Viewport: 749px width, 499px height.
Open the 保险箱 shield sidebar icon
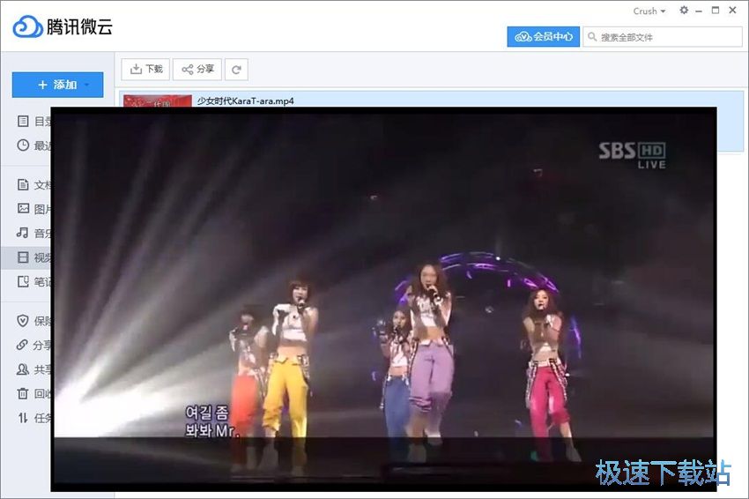click(x=22, y=321)
